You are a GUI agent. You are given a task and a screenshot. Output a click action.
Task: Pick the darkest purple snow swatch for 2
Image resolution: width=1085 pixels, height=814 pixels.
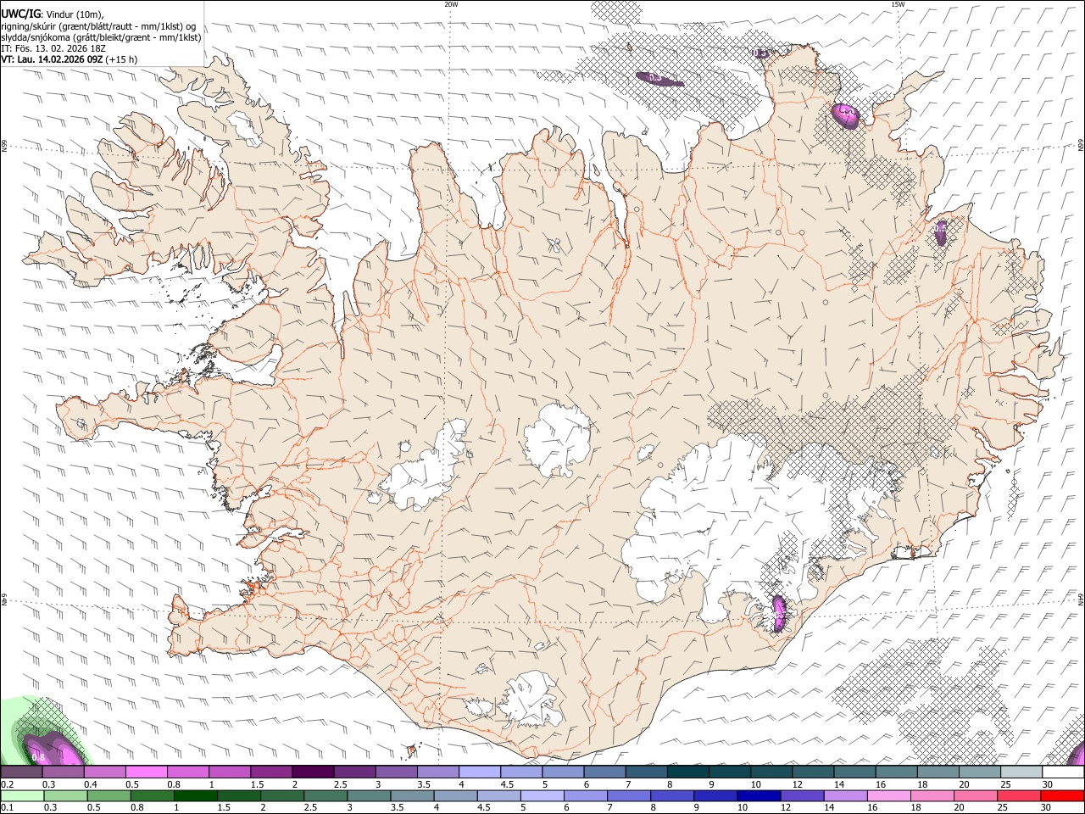coord(312,772)
